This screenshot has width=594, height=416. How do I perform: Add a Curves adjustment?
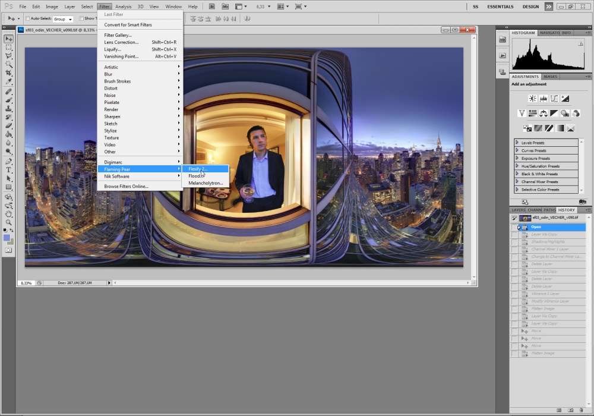(554, 99)
